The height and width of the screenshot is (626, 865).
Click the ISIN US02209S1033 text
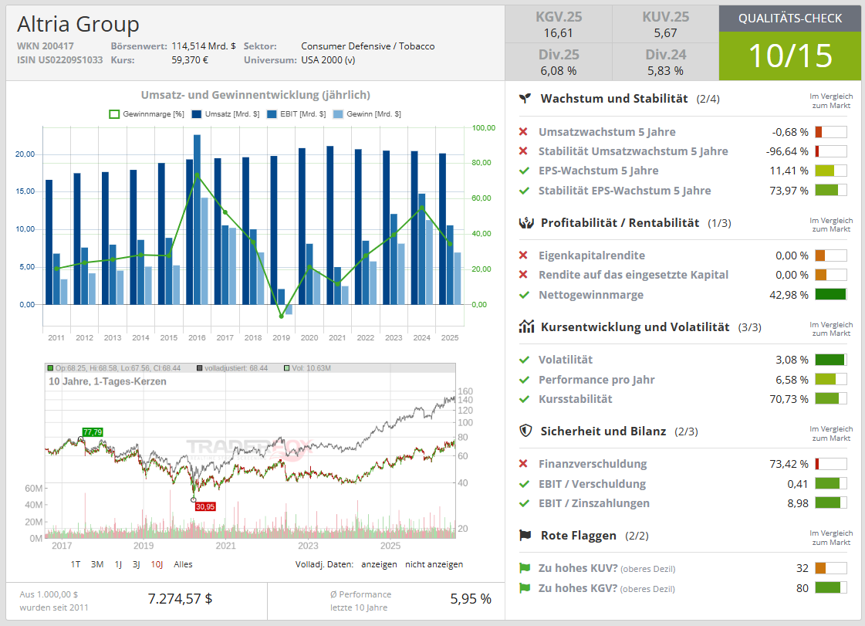(x=59, y=59)
